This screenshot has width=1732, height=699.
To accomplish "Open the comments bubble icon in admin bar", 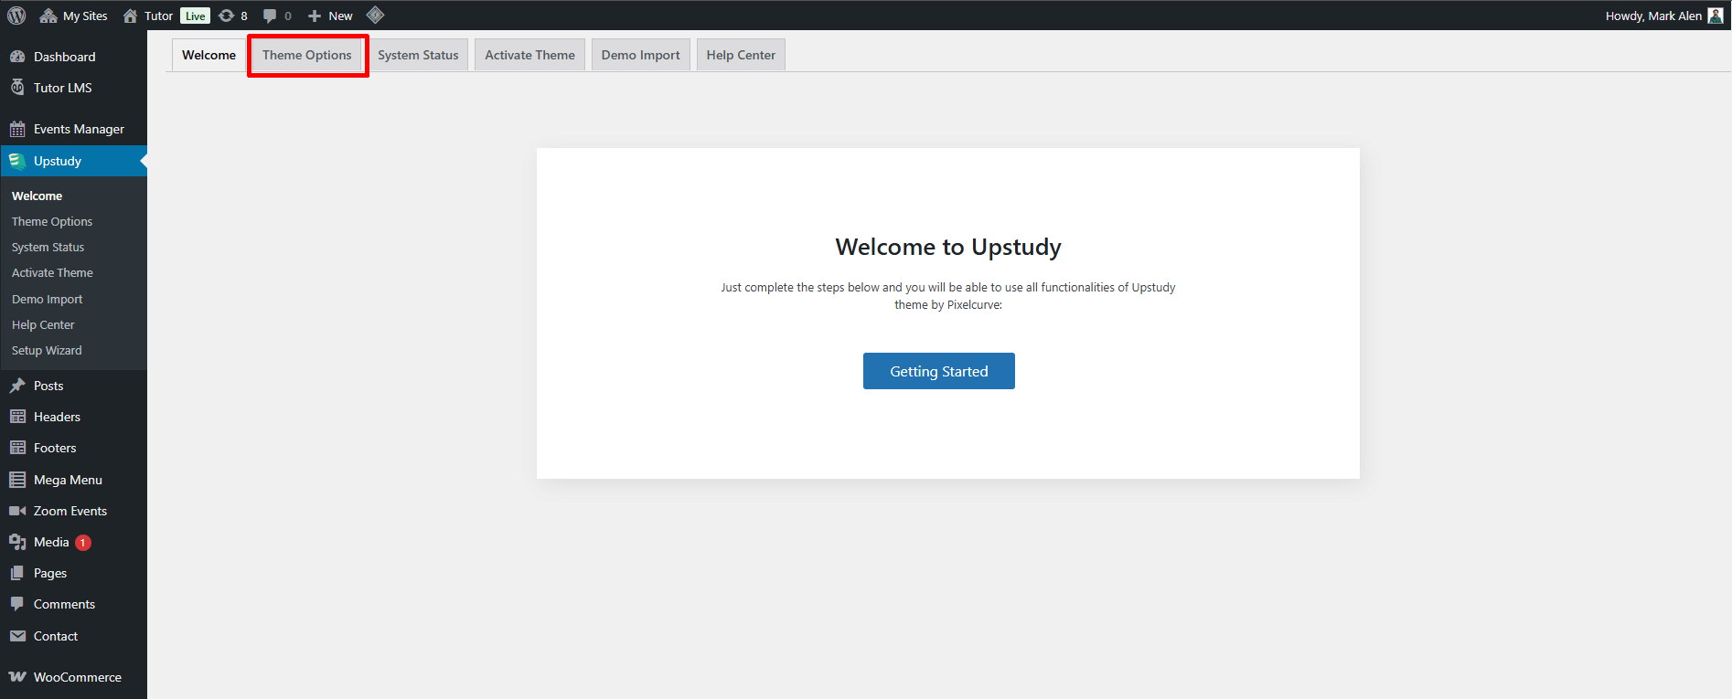I will tap(270, 16).
